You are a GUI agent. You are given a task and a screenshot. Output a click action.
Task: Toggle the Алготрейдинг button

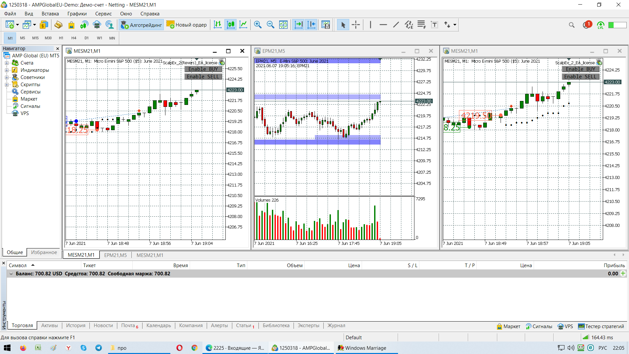pyautogui.click(x=141, y=25)
